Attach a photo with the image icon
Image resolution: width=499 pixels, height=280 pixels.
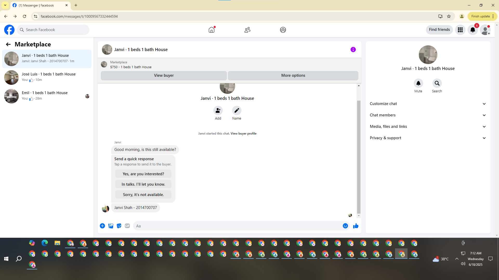point(111,226)
